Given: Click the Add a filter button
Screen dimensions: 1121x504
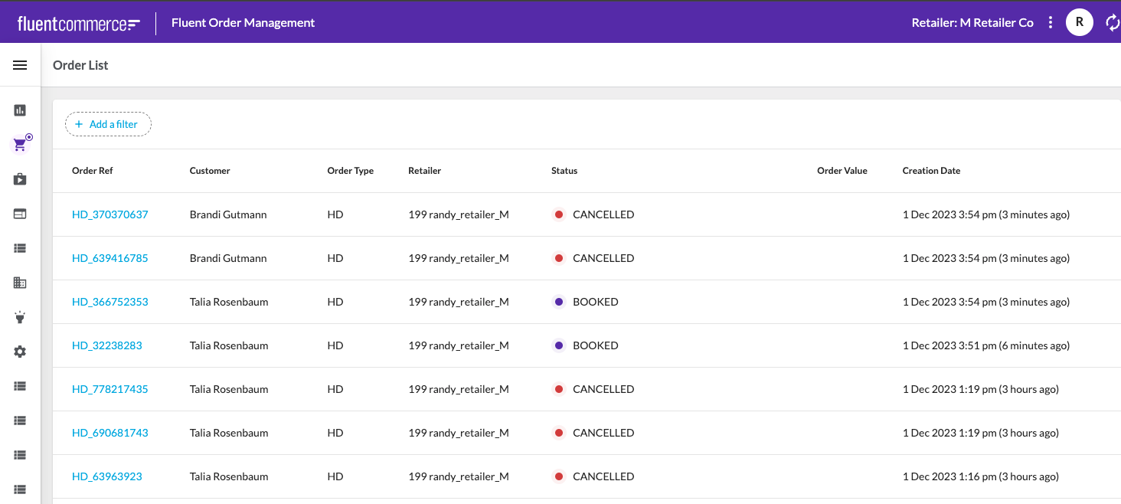Looking at the screenshot, I should (108, 124).
